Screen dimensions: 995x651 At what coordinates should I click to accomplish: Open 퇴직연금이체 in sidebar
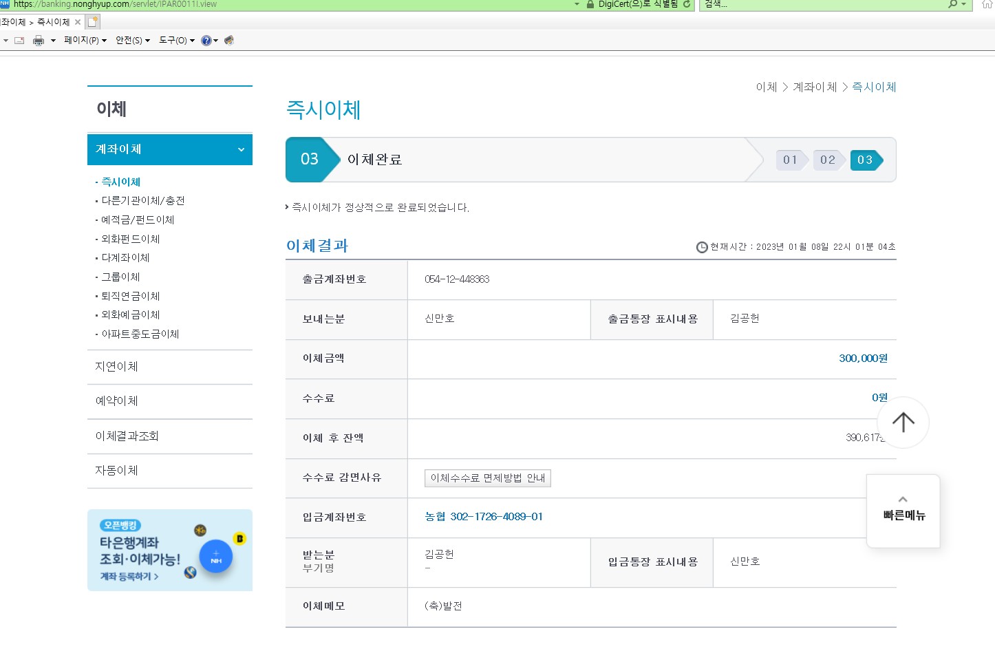pyautogui.click(x=131, y=296)
